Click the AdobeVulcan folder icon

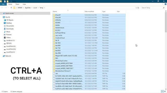[54, 28]
